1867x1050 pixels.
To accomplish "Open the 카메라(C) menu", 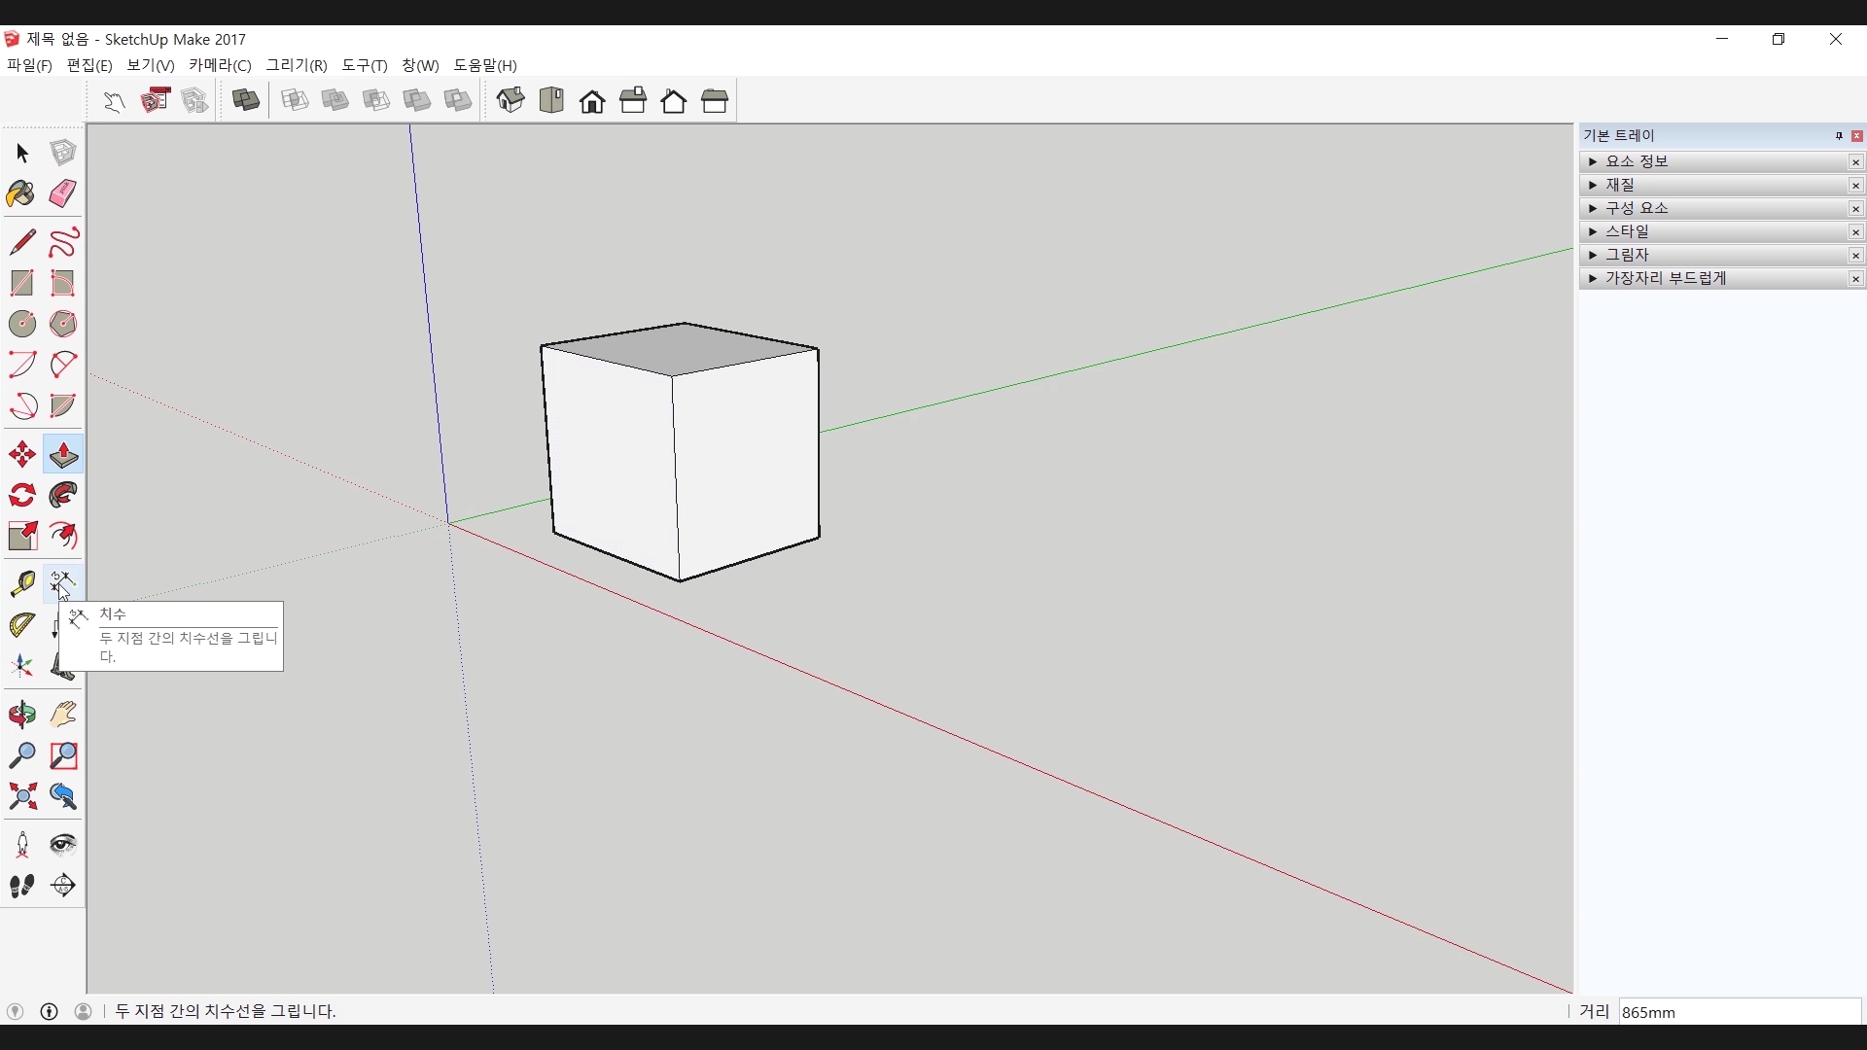I will click(x=220, y=65).
